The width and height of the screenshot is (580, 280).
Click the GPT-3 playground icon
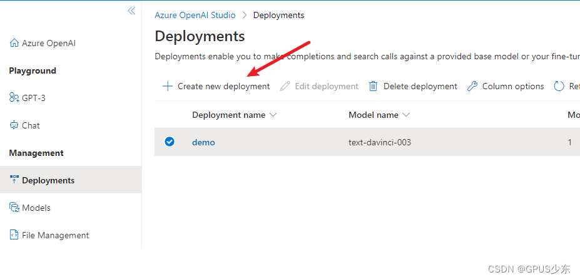[14, 97]
